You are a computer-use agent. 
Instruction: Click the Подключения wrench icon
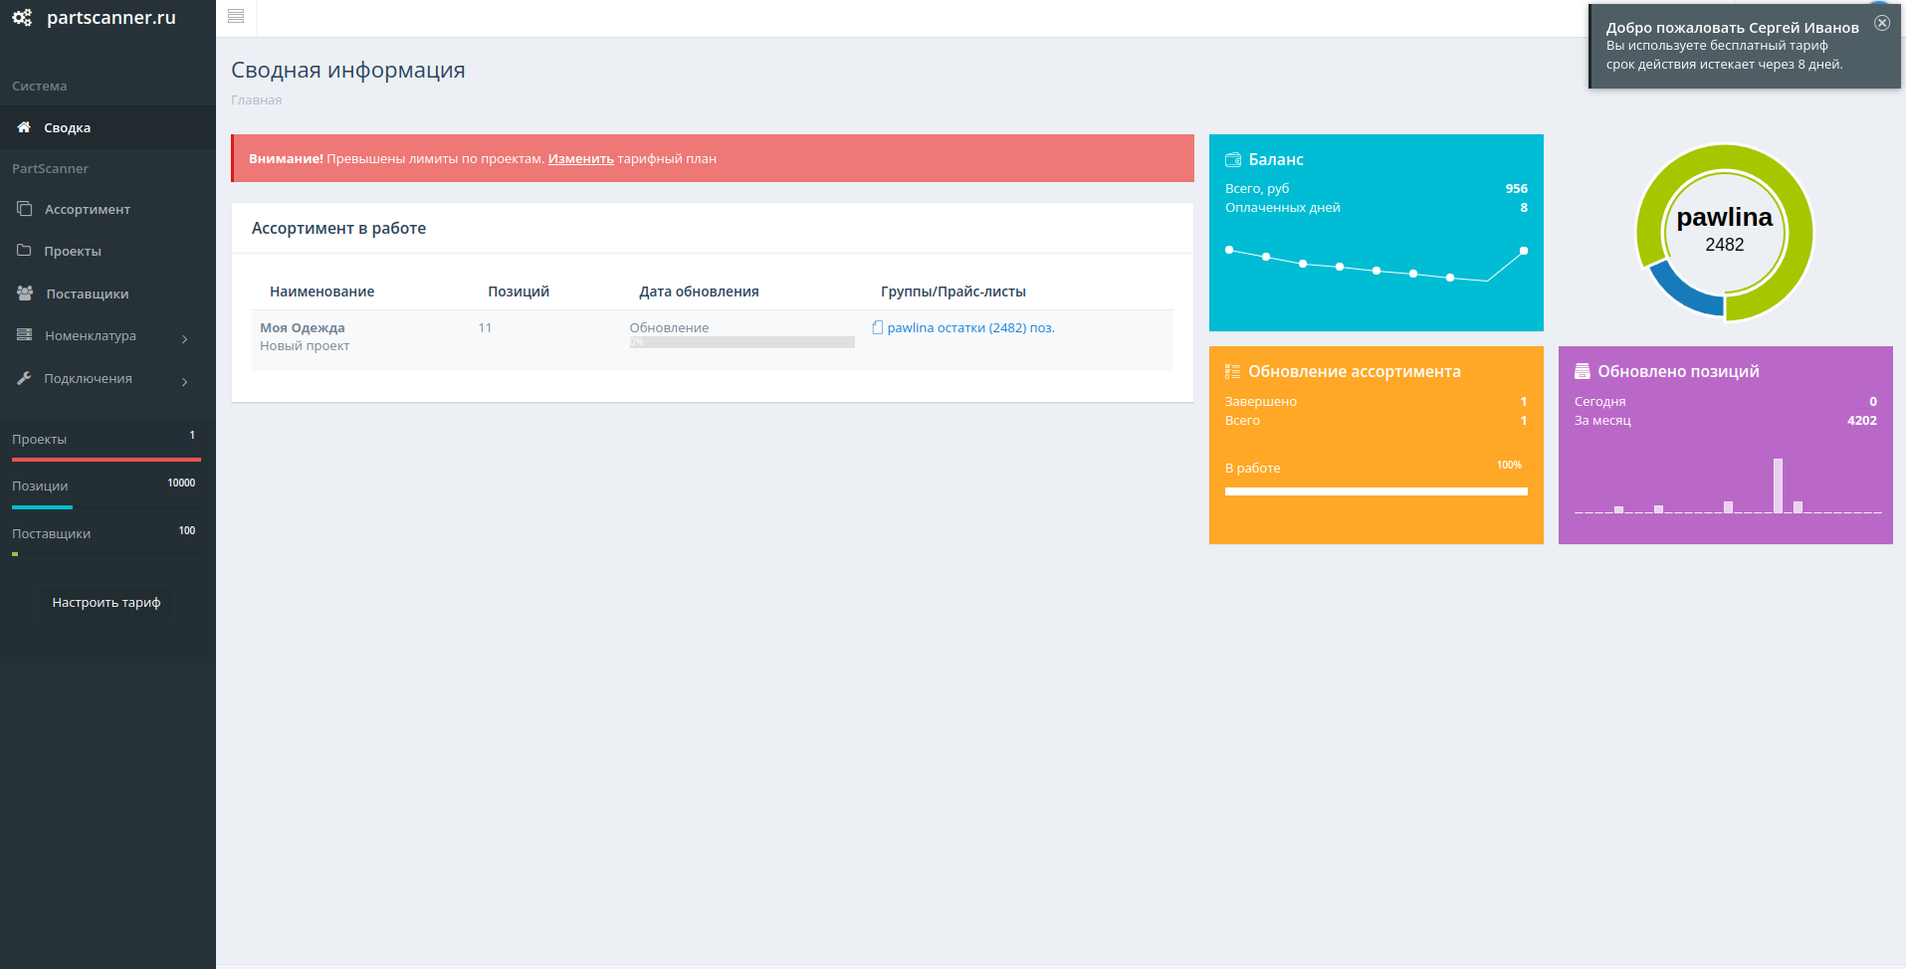[x=24, y=378]
